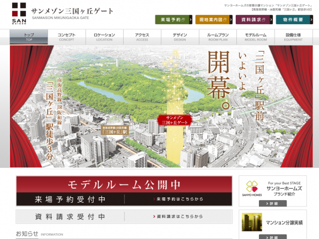The width and height of the screenshot is (319, 239).
Task: Go to コンセプト CONCEPT tab
Action: 66,37
